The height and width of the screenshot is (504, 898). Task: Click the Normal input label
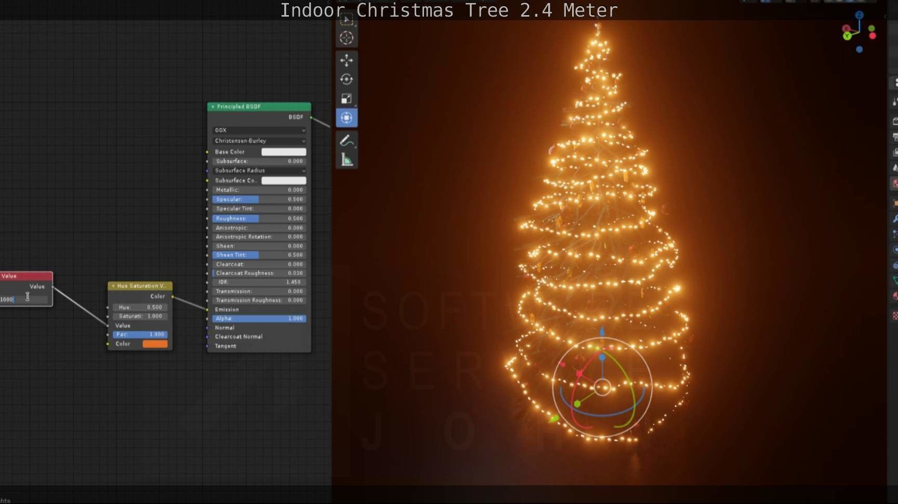(224, 328)
